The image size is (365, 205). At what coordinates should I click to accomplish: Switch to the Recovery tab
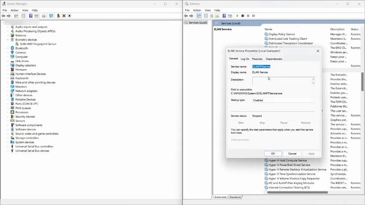click(257, 59)
